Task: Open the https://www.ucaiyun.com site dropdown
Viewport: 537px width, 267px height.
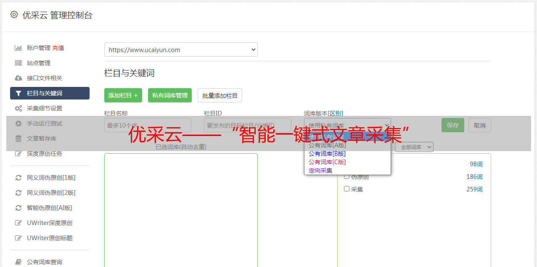Action: pyautogui.click(x=181, y=50)
